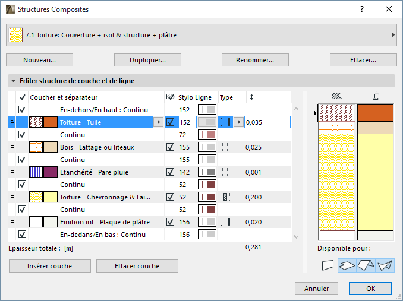Toggle En-dehors/En haut separator checkbox
This screenshot has height=301, width=403.
pyautogui.click(x=23, y=110)
